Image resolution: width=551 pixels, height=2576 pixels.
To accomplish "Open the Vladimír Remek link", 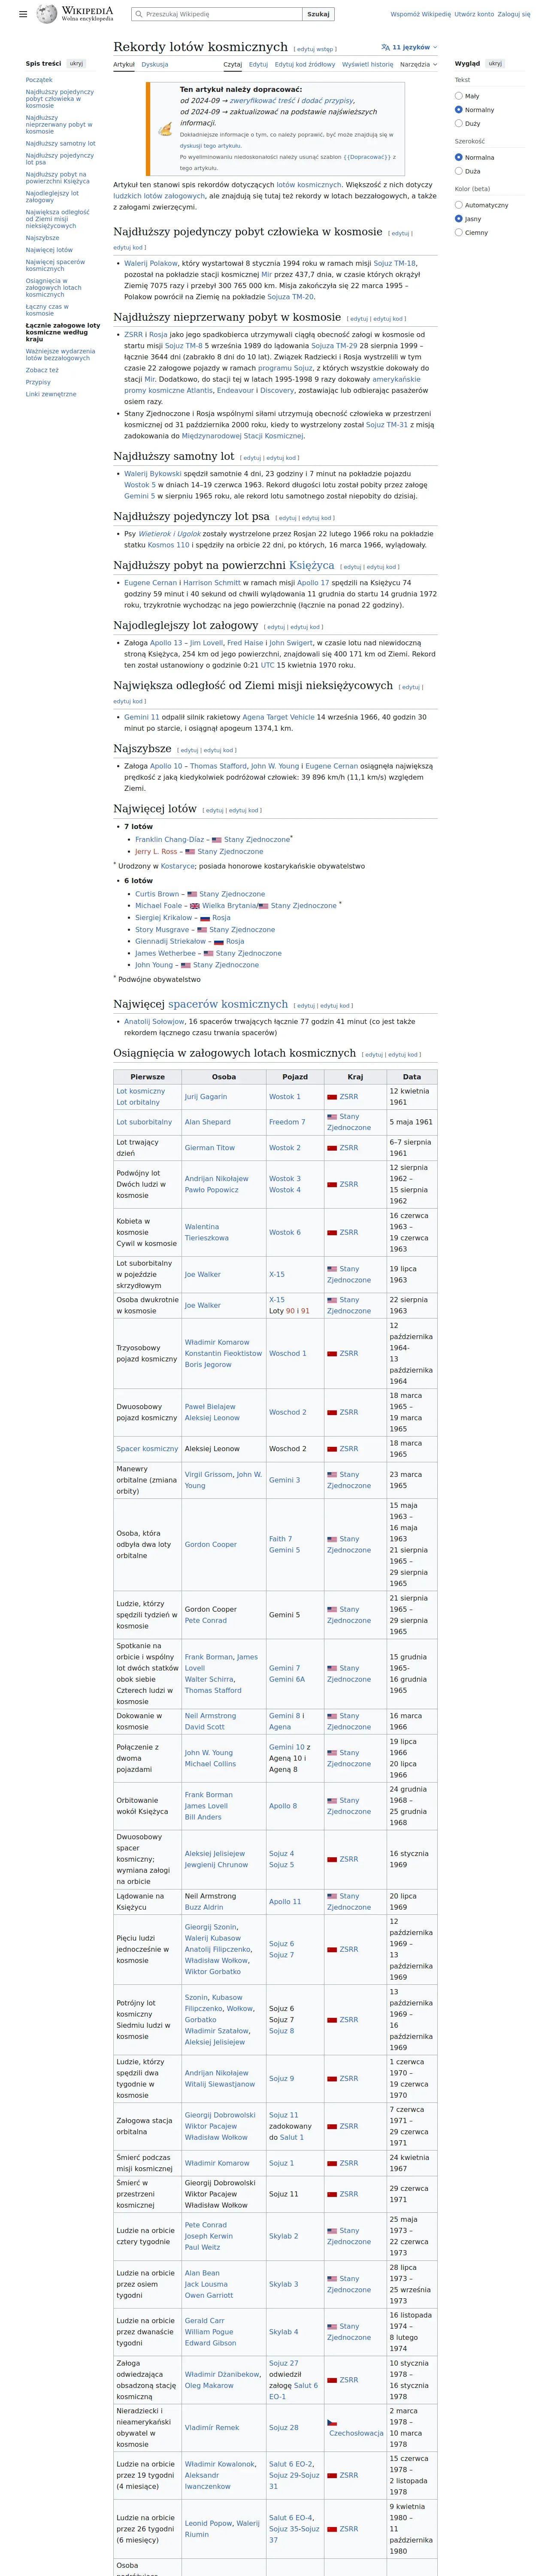I will pos(212,2428).
